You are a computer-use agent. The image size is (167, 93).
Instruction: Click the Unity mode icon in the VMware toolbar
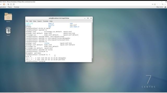click(14, 4)
